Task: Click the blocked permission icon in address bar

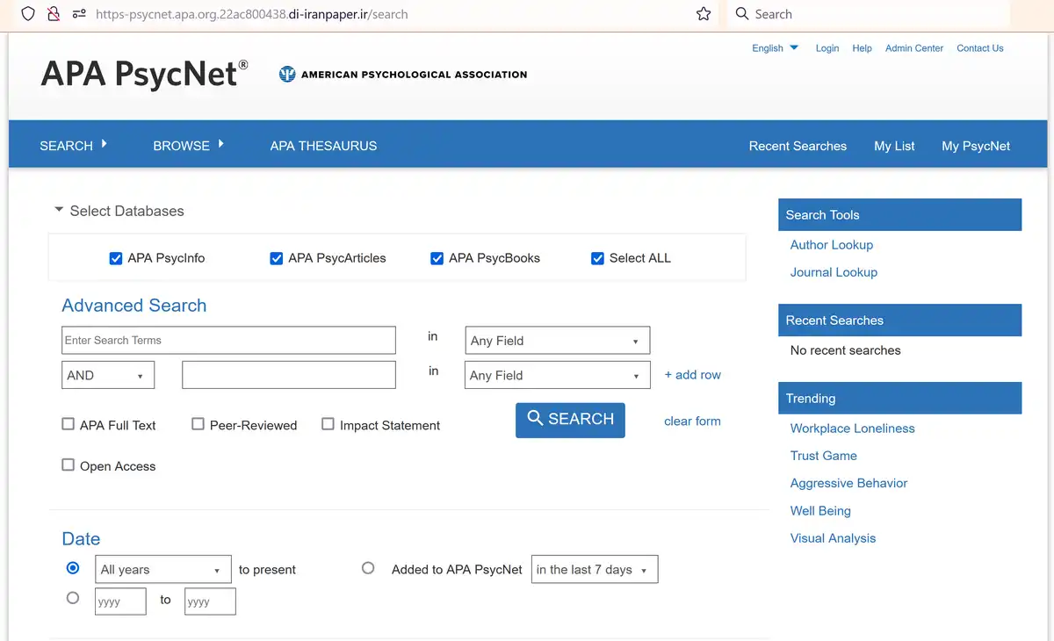Action: [x=54, y=14]
